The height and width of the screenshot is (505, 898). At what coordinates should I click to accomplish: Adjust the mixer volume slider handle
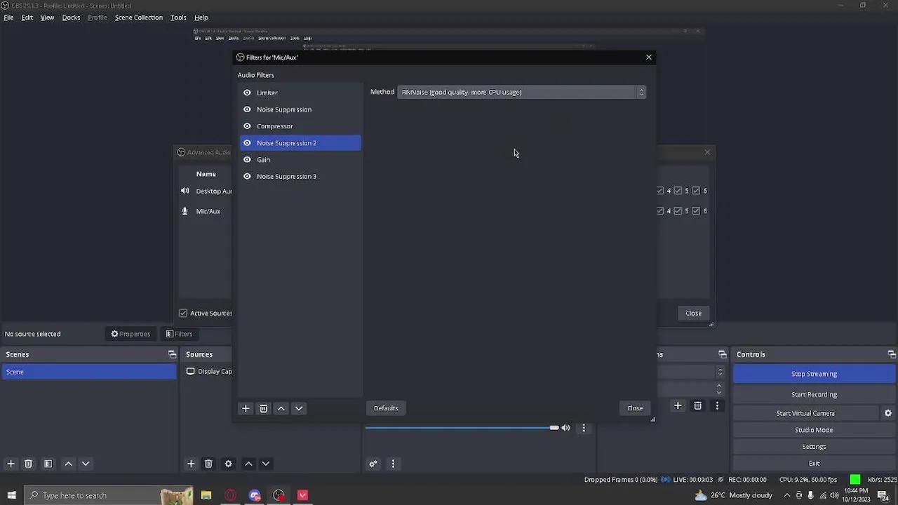tap(554, 428)
